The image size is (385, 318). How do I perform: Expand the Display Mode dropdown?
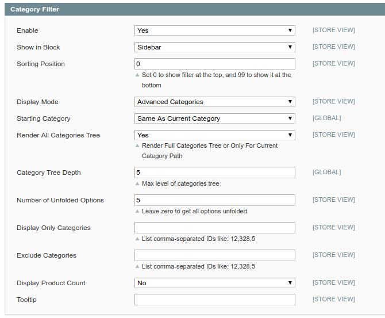click(214, 102)
